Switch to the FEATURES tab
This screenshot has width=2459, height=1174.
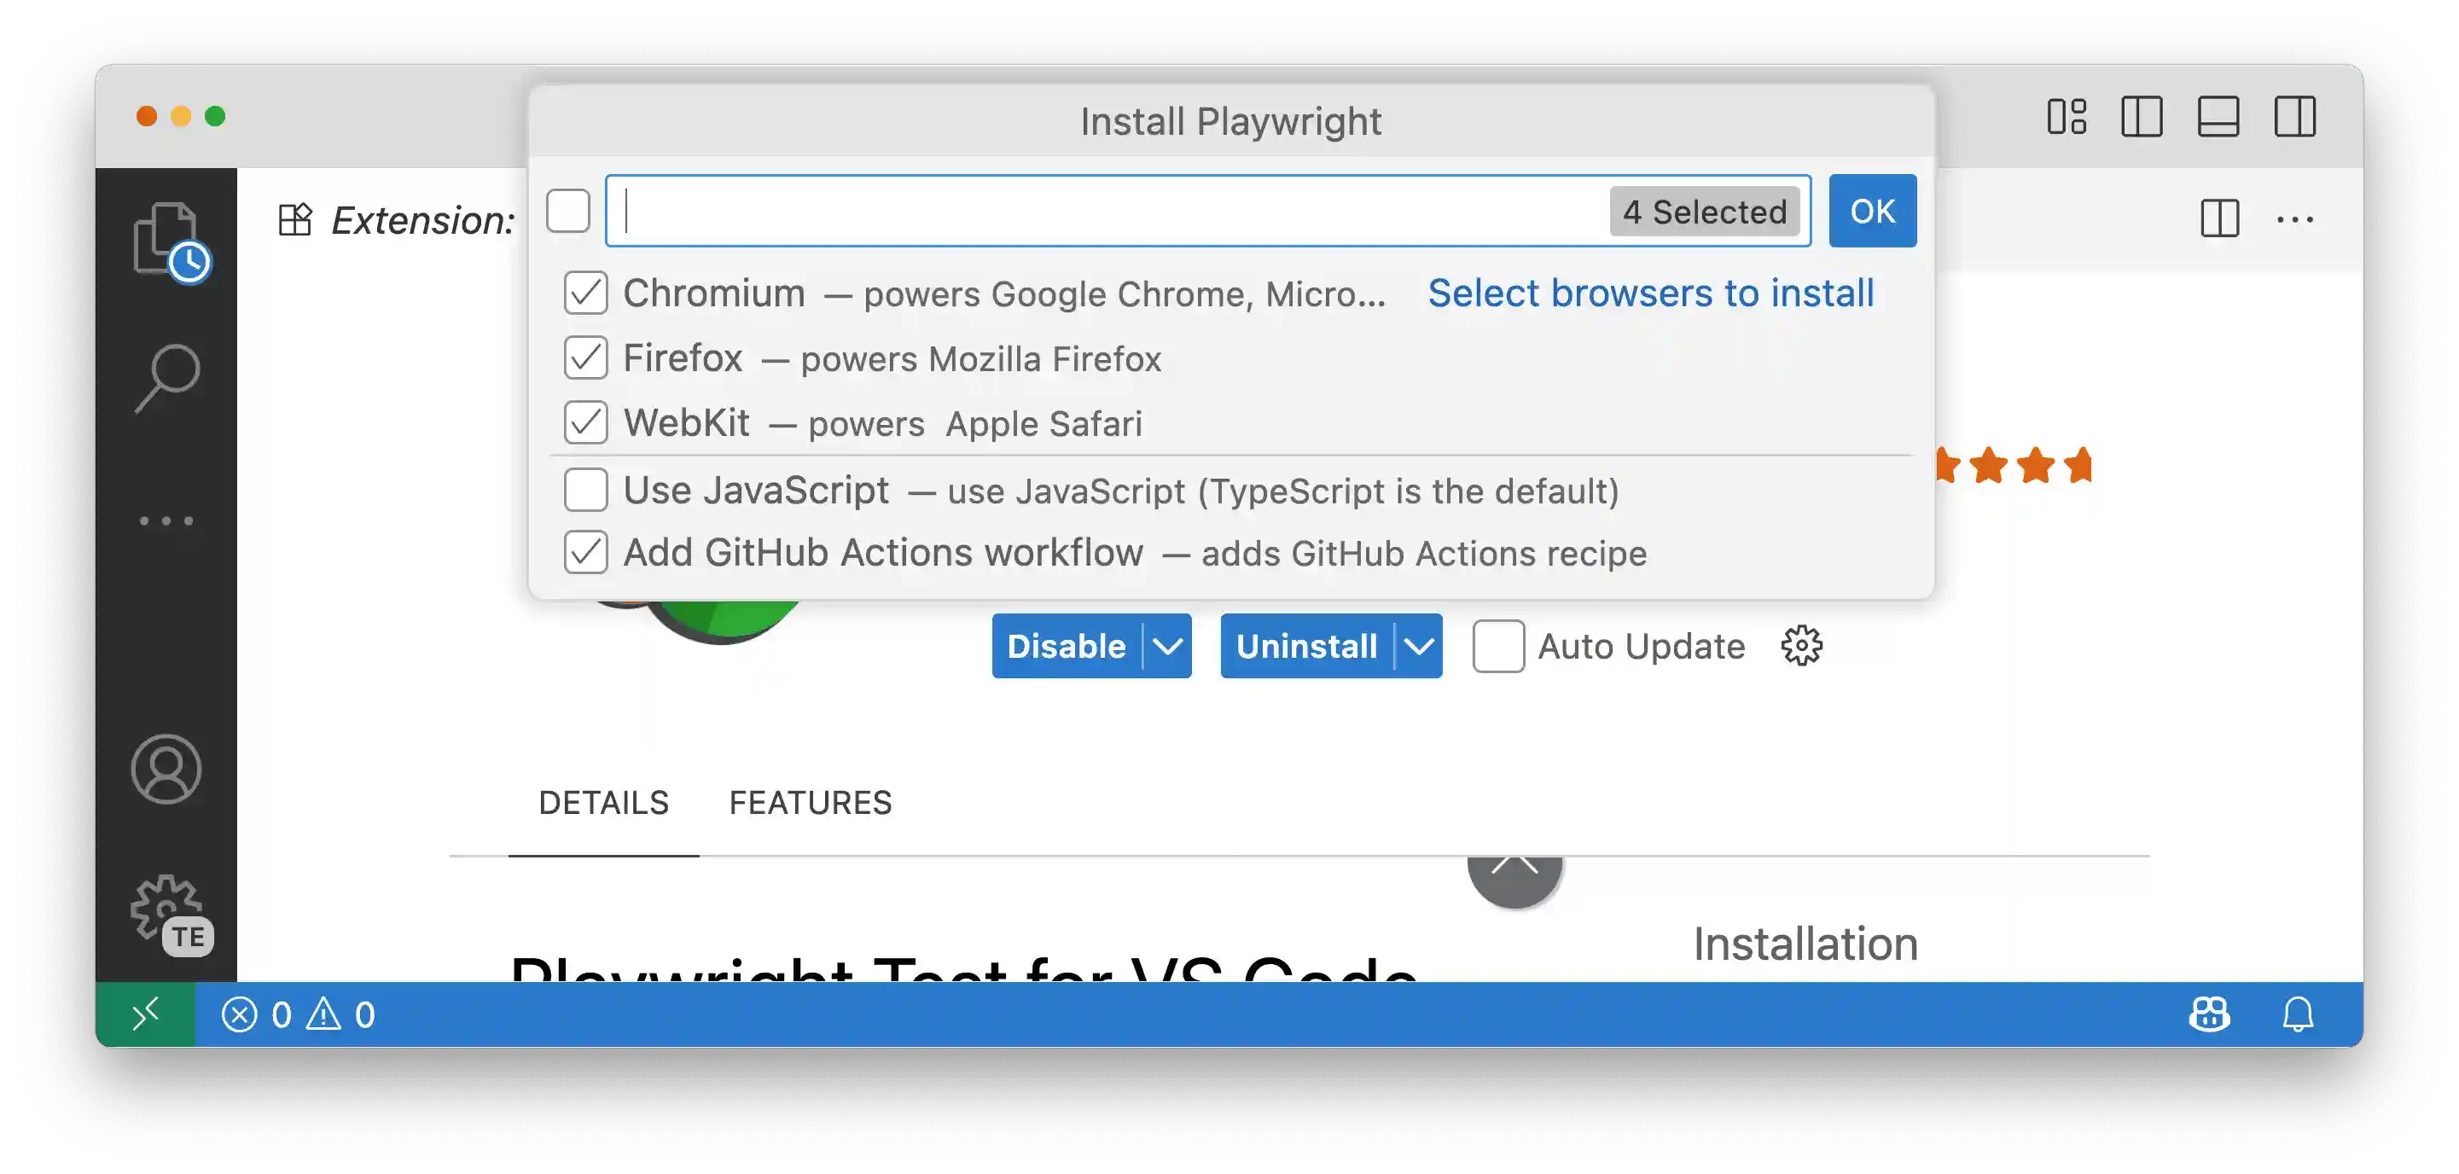click(x=811, y=803)
